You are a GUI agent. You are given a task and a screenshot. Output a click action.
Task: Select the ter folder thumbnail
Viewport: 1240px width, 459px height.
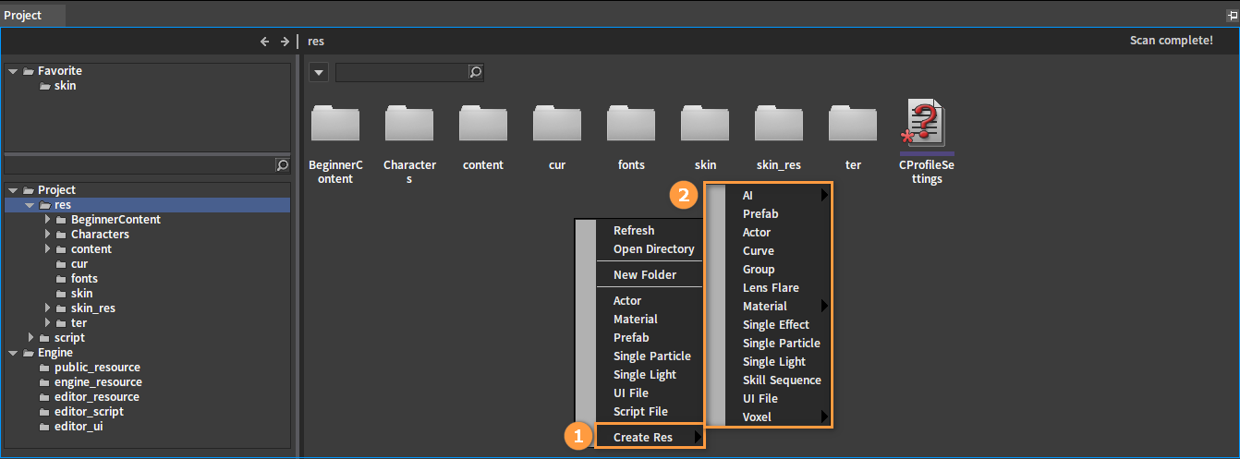click(853, 123)
